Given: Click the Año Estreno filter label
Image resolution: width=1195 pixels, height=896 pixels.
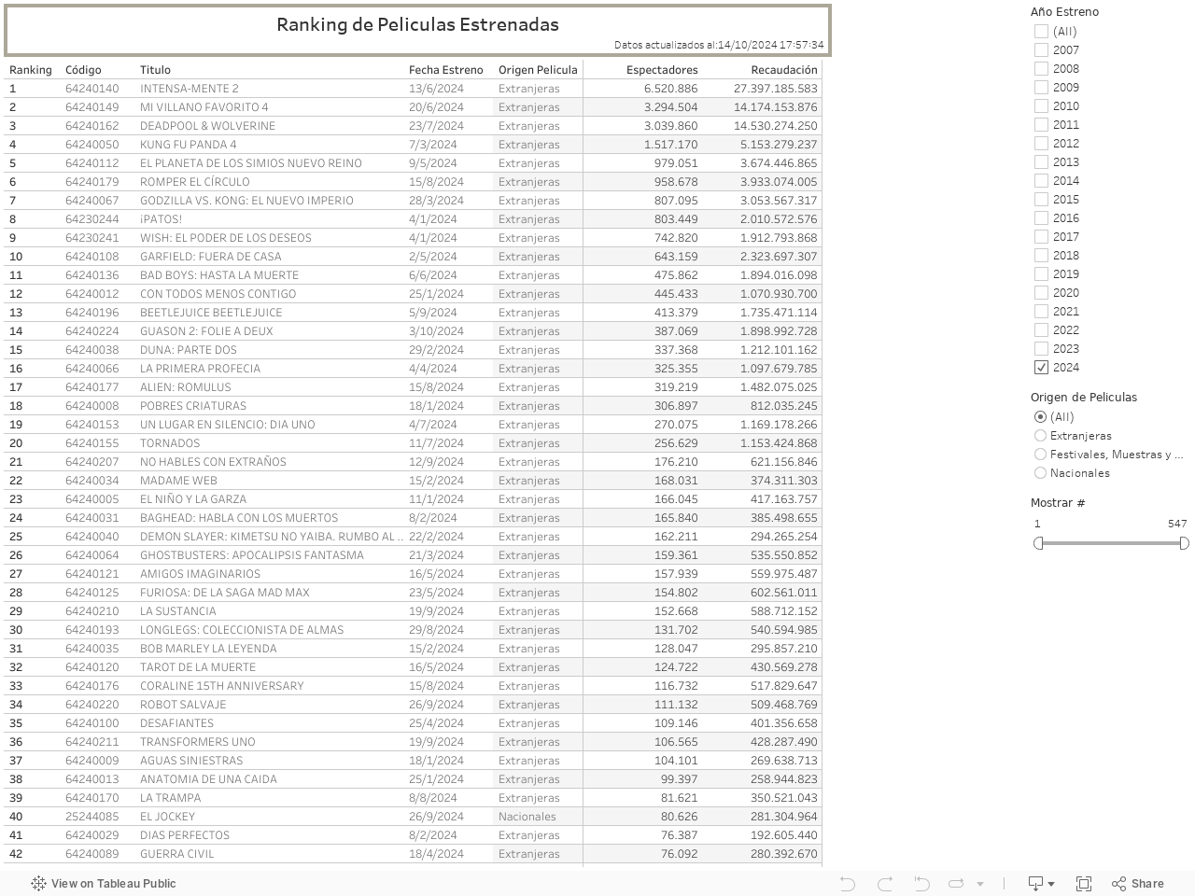Looking at the screenshot, I should point(1064,12).
